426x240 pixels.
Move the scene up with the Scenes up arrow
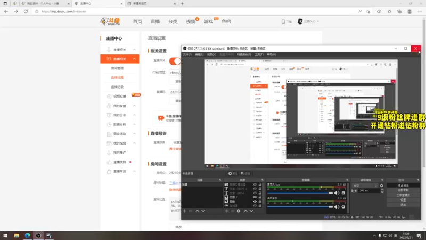coord(198,211)
